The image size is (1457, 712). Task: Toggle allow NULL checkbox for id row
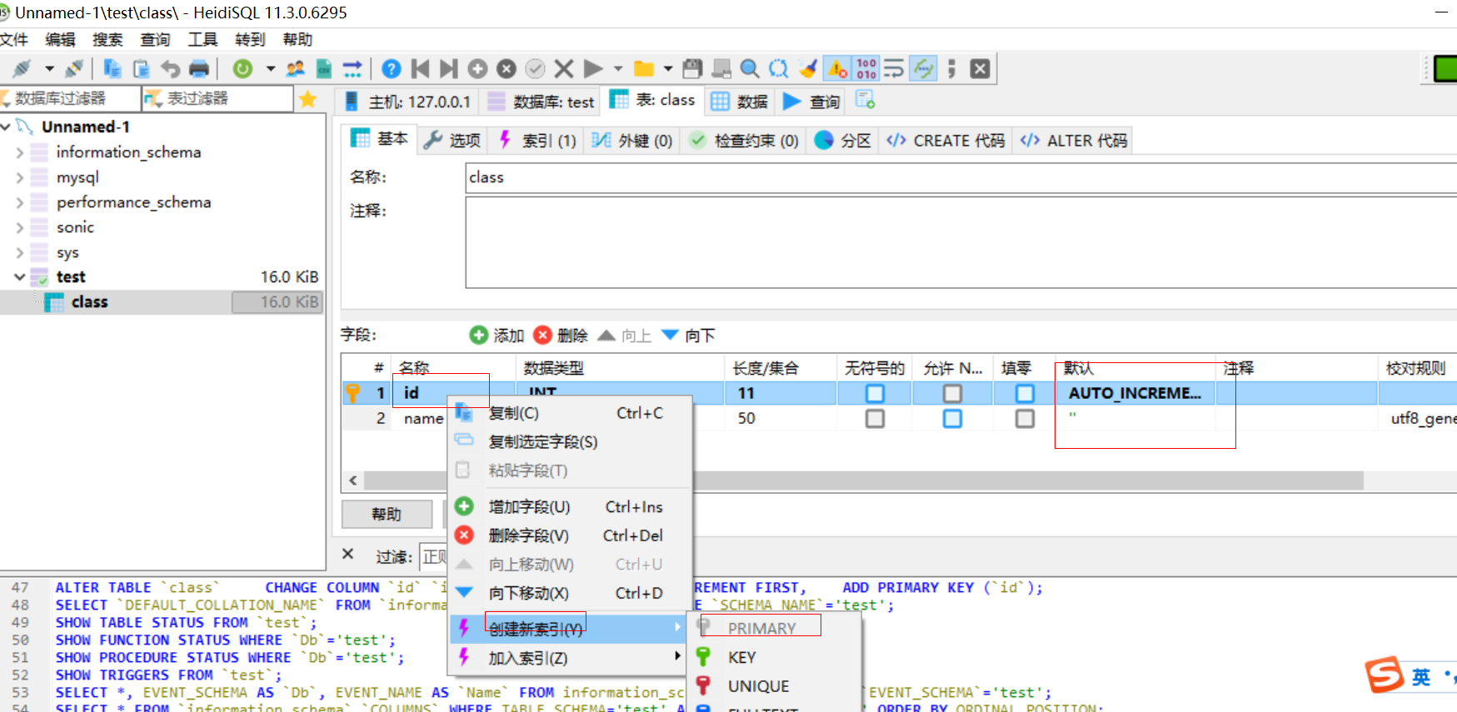(952, 393)
